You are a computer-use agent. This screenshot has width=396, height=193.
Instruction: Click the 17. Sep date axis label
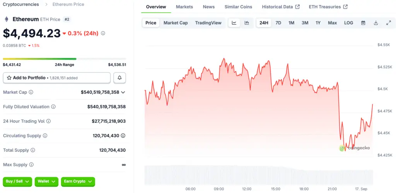click(x=361, y=189)
